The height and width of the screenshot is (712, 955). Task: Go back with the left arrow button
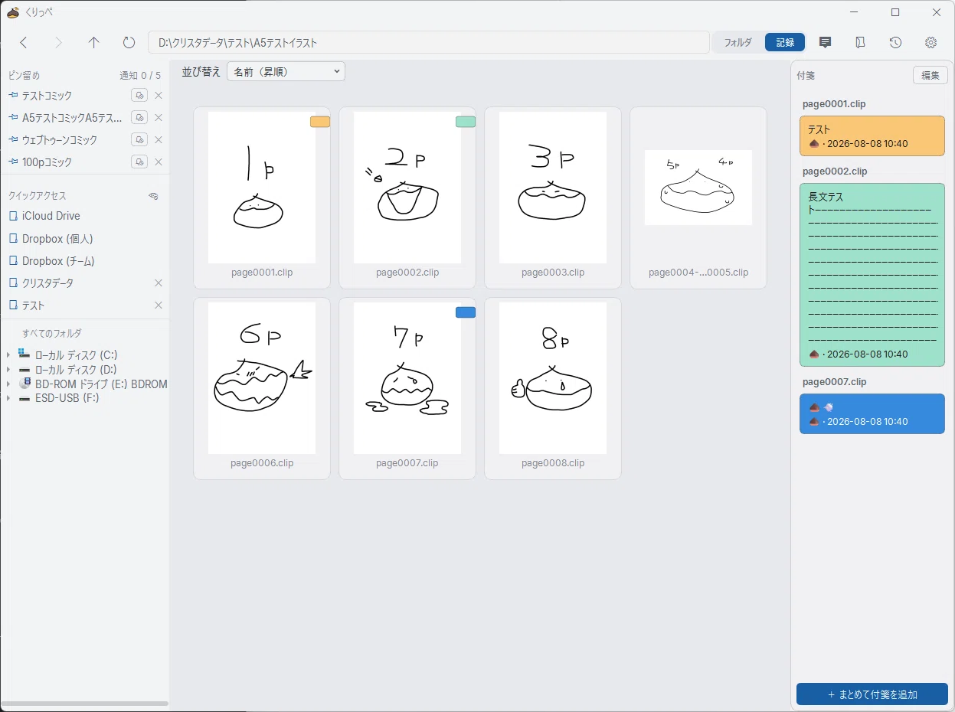[24, 43]
